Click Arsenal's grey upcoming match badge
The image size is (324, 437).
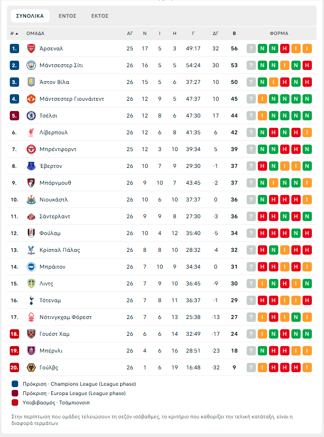[251, 49]
